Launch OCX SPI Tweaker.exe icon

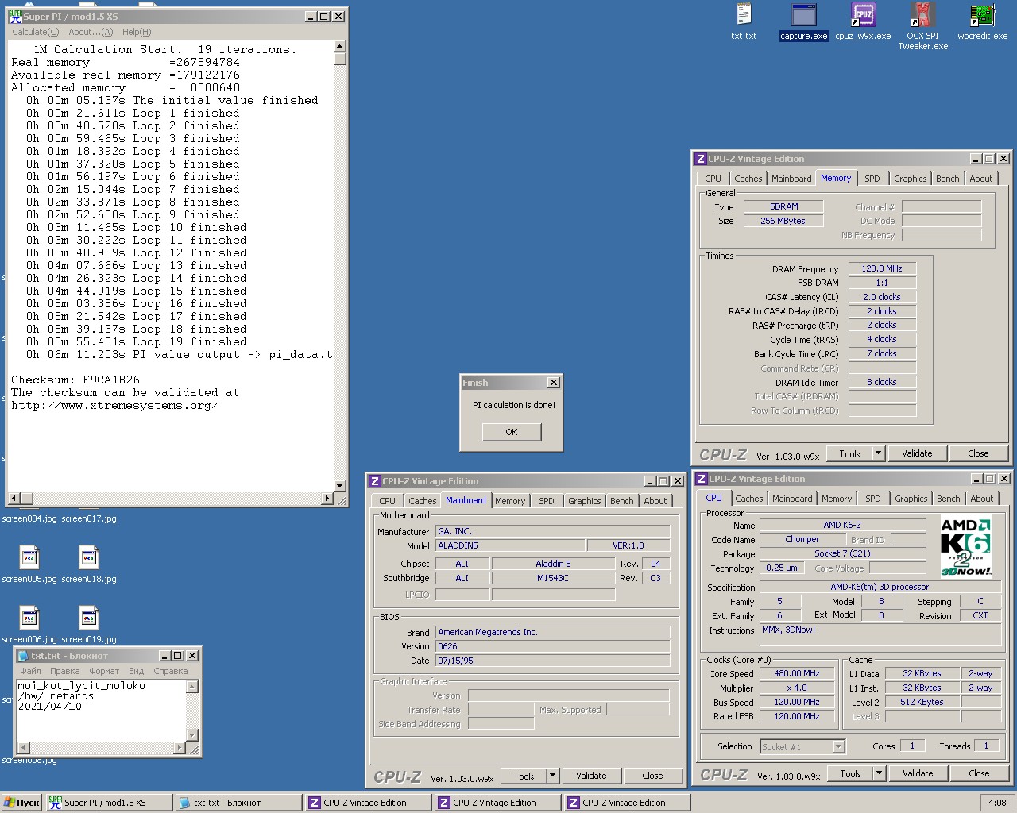922,26
